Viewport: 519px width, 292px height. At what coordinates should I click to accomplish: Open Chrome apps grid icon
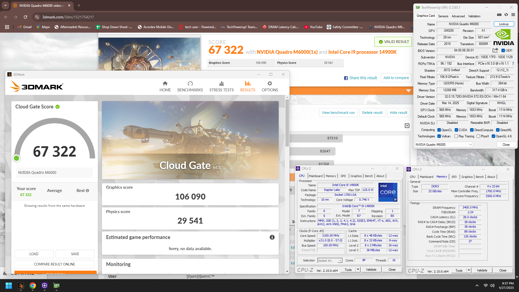[7, 27]
